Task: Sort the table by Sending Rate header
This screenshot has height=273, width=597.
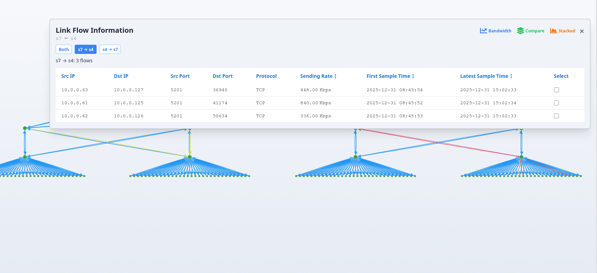Action: tap(316, 76)
